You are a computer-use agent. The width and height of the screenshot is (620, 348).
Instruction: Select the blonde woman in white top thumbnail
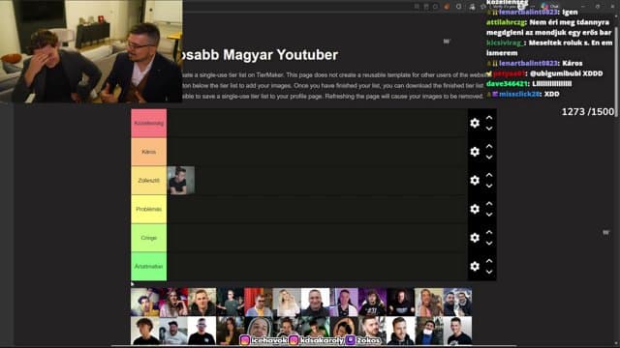coord(287,302)
